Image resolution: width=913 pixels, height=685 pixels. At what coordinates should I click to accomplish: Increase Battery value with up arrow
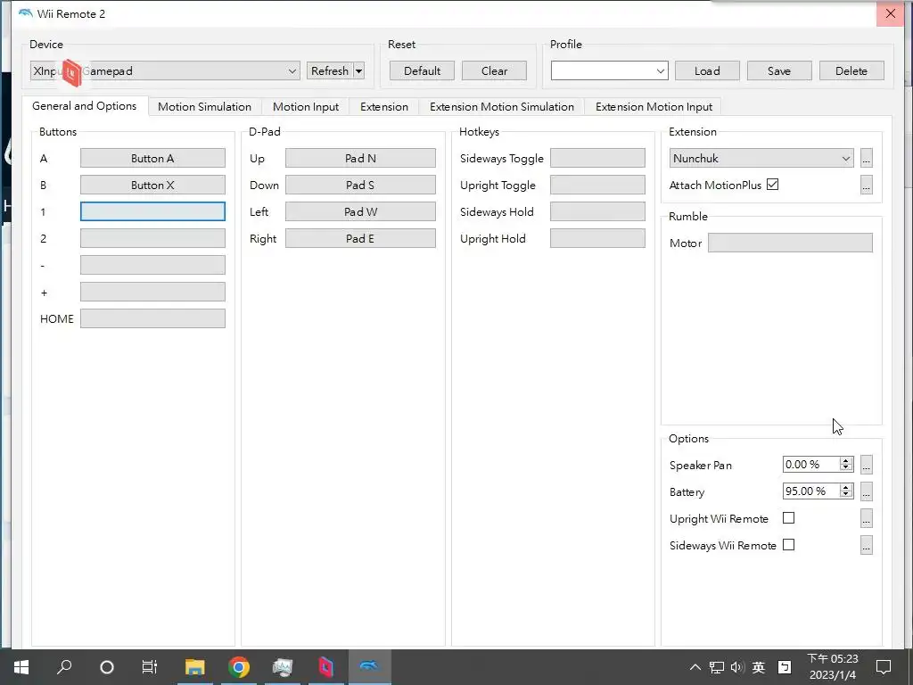[846, 488]
